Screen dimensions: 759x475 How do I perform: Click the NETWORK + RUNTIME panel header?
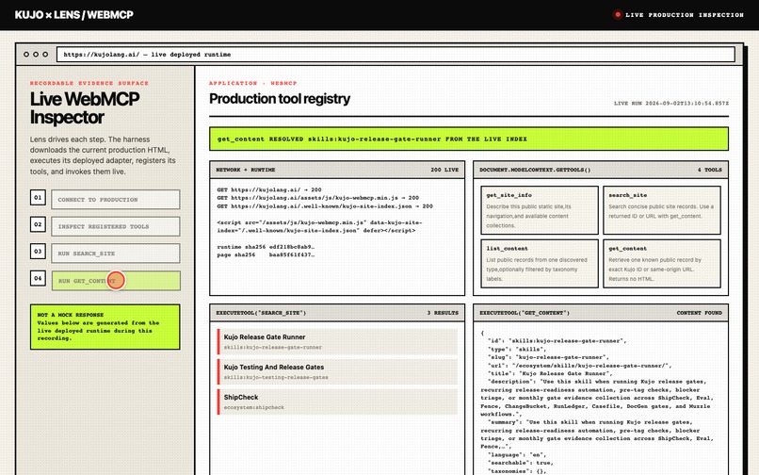click(x=337, y=170)
